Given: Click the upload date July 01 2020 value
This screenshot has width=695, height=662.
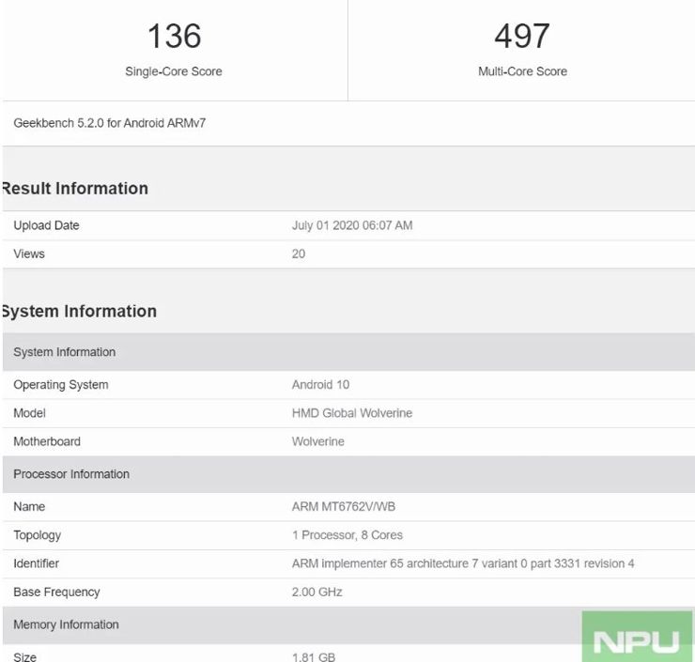Looking at the screenshot, I should (x=352, y=225).
